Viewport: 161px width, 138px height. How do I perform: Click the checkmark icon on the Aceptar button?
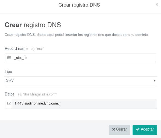[x=138, y=129]
